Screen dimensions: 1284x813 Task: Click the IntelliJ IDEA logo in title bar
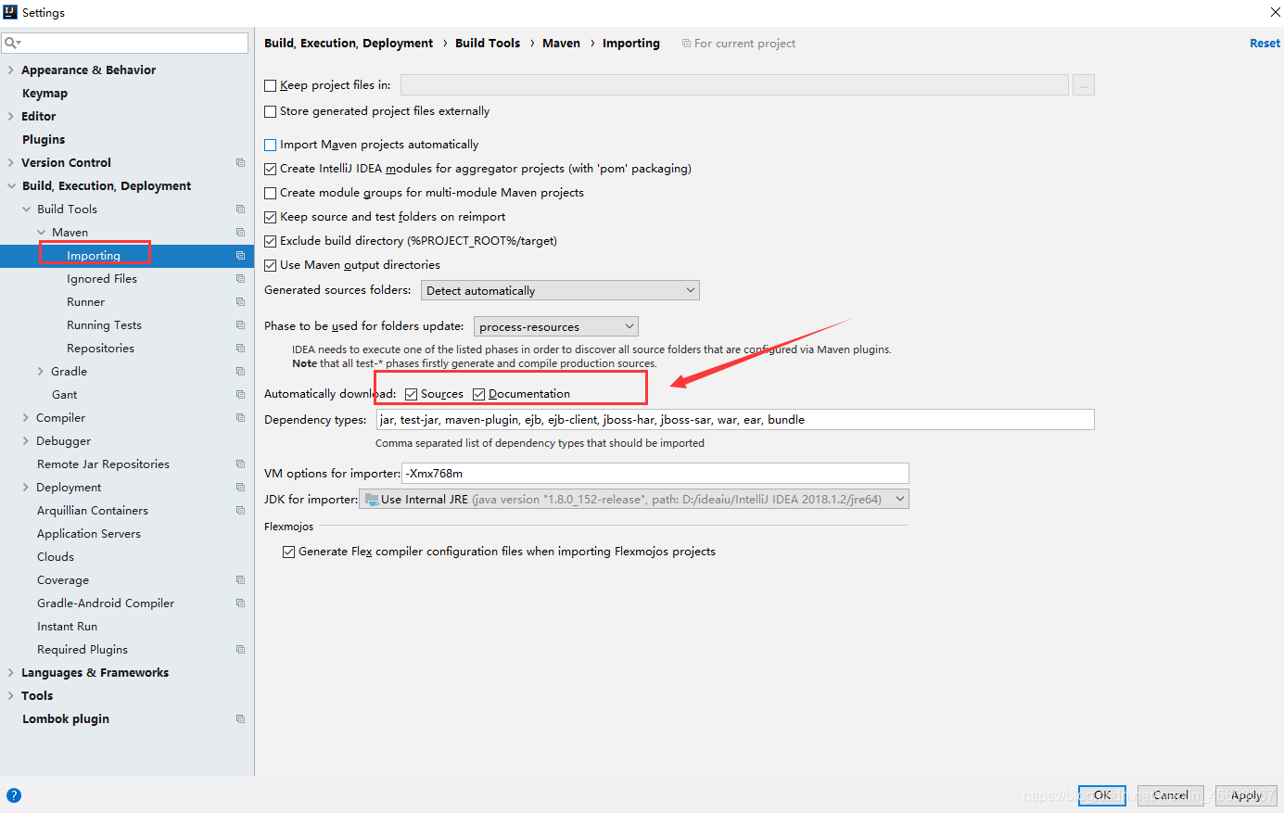(10, 12)
